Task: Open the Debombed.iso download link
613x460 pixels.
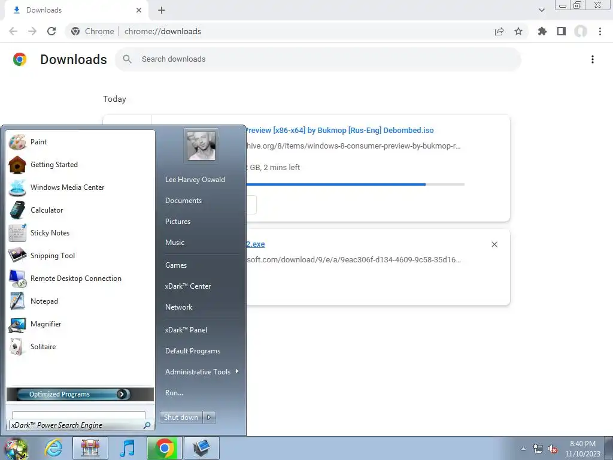Action: click(340, 130)
